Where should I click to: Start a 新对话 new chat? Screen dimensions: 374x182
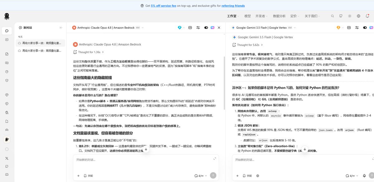click(x=26, y=28)
